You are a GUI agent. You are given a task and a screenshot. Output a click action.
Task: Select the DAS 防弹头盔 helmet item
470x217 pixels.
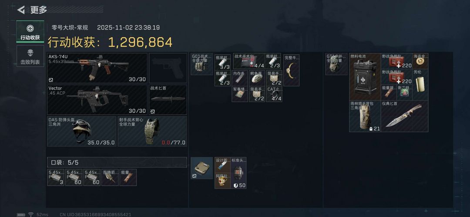(x=81, y=132)
